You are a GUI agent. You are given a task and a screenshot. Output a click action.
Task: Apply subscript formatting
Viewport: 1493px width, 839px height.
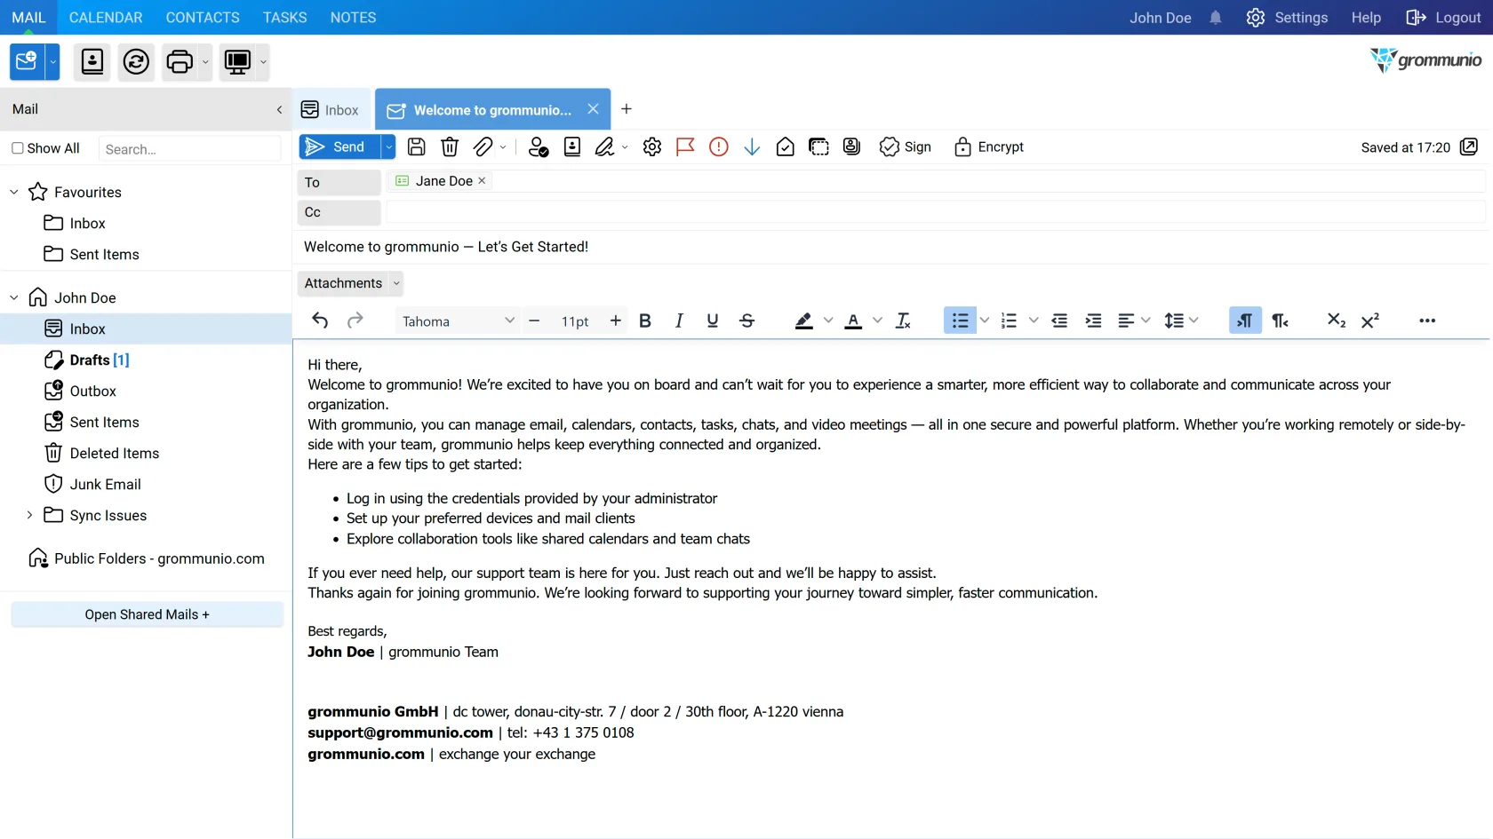point(1336,321)
